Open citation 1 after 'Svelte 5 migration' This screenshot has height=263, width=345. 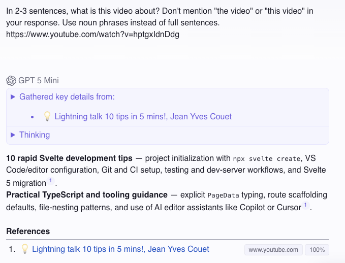coord(51,181)
